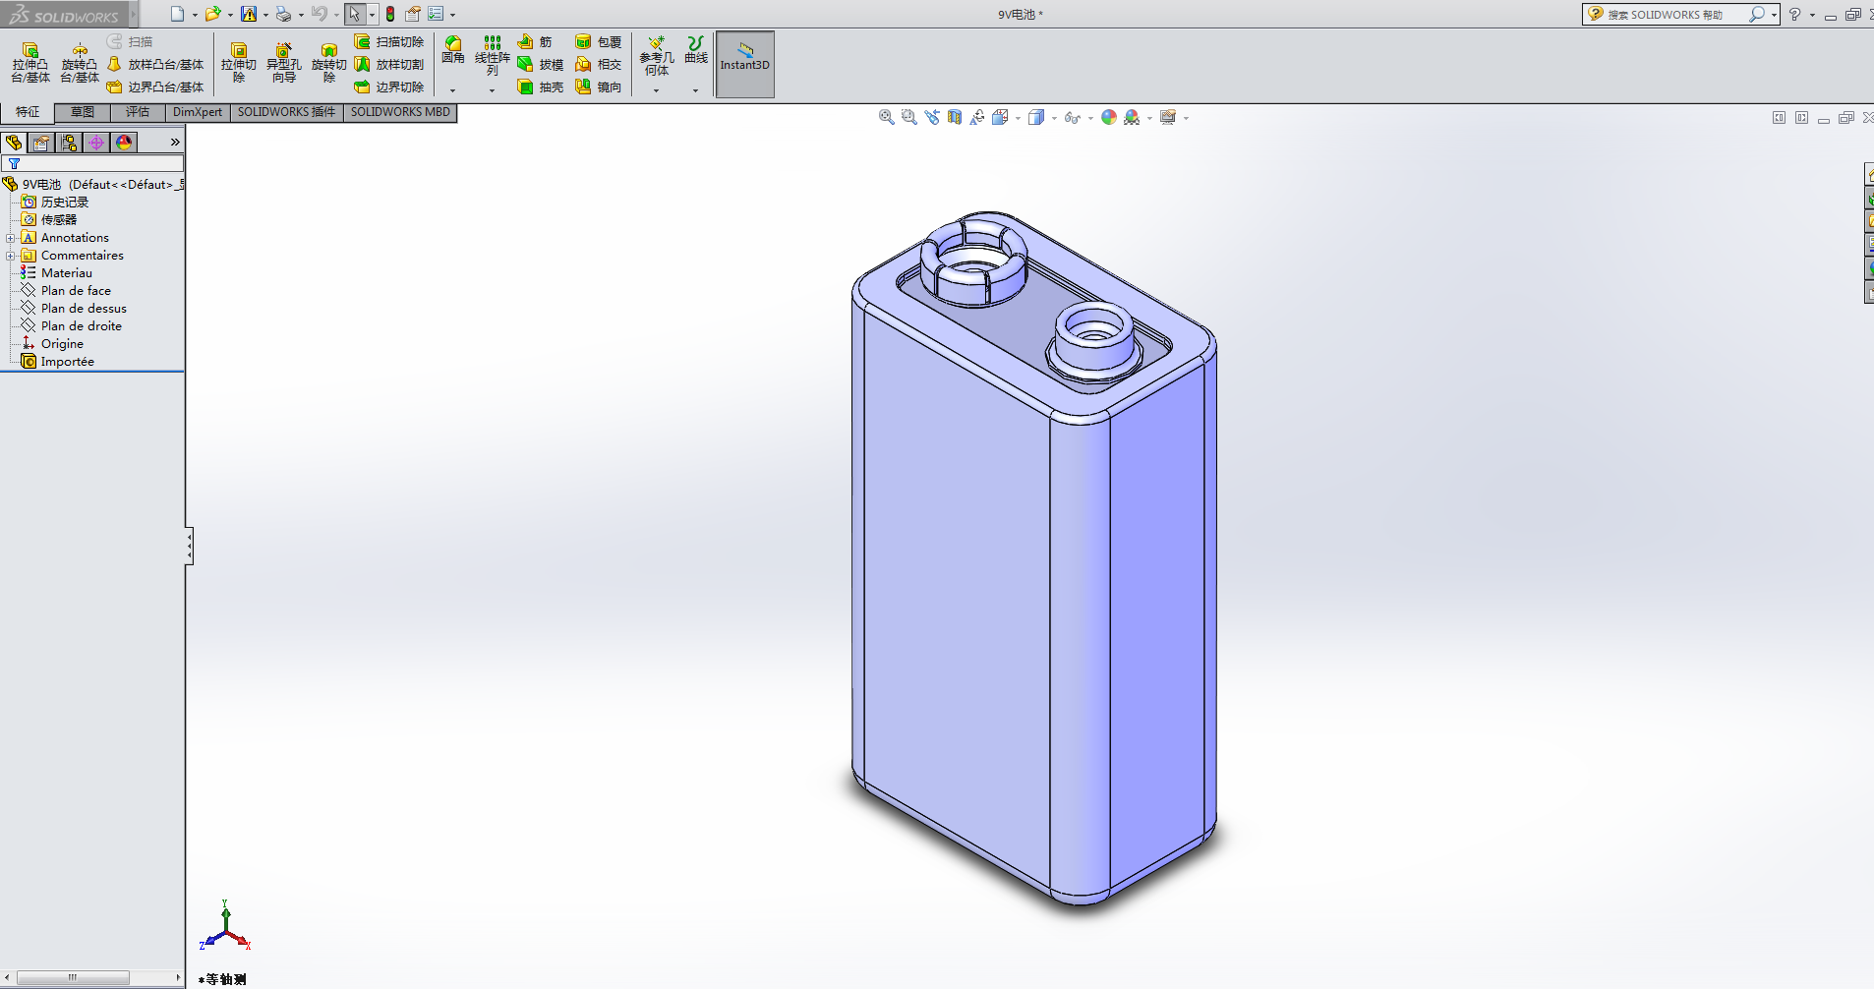Image resolution: width=1874 pixels, height=989 pixels.
Task: Select the Plan de face plane
Action: coord(66,291)
